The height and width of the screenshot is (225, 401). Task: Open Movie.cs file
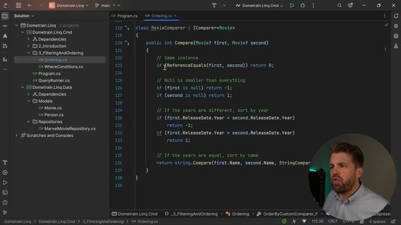[x=53, y=108]
